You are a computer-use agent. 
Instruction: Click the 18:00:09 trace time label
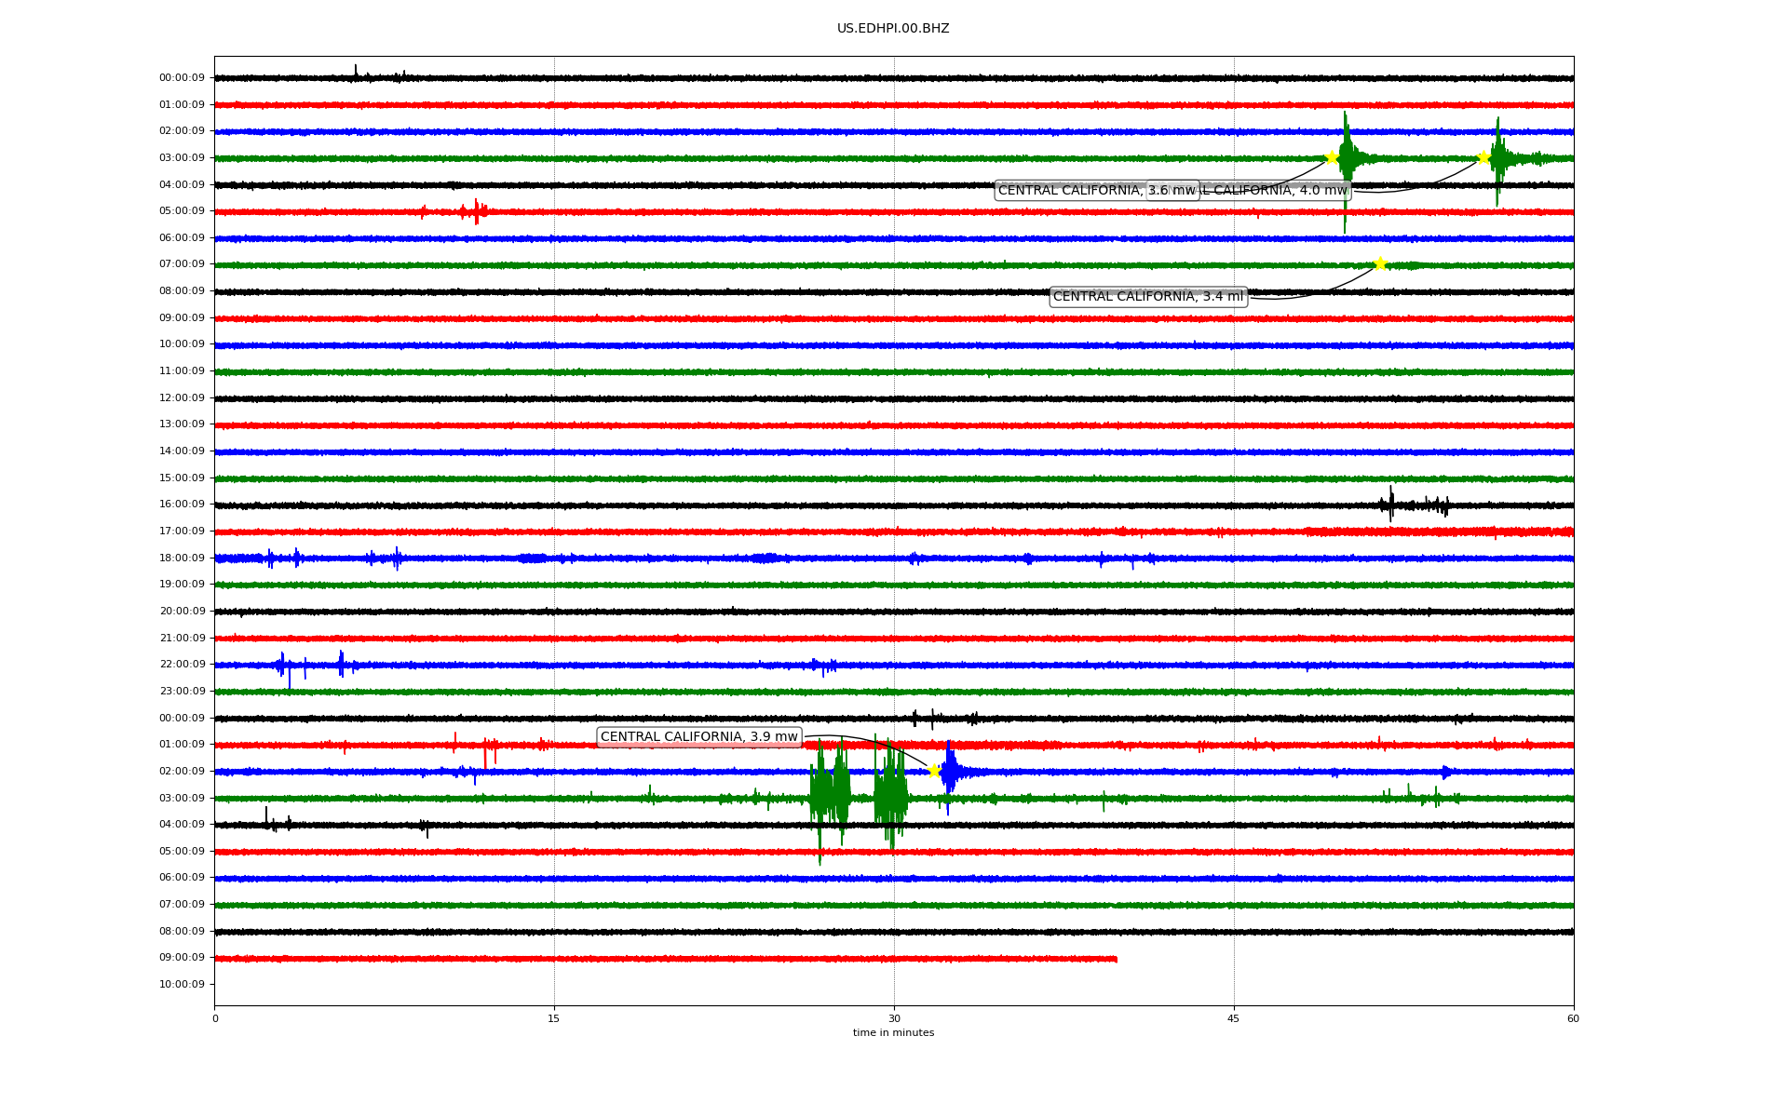click(x=182, y=558)
